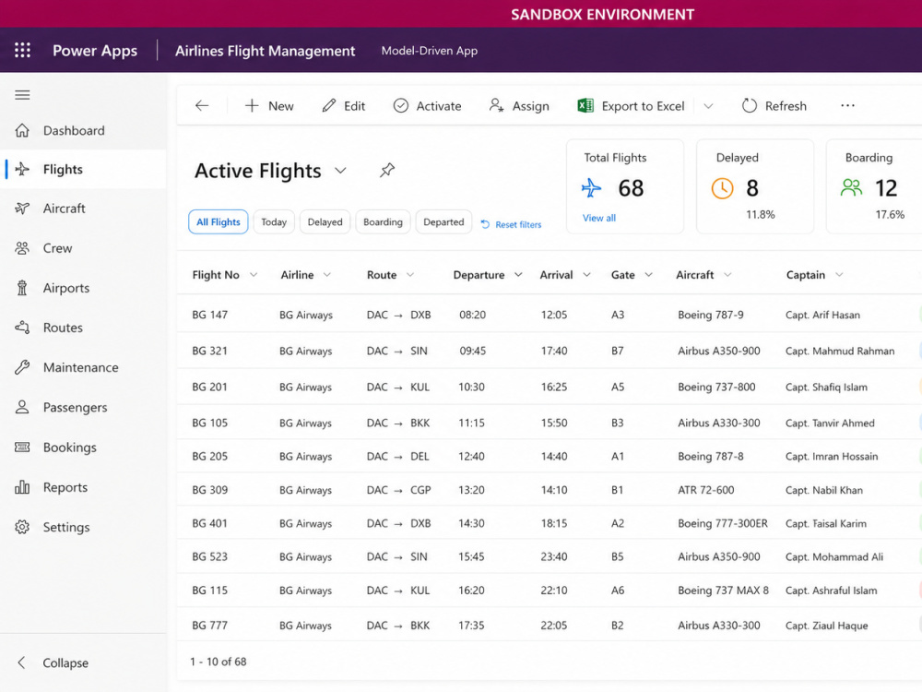Image resolution: width=922 pixels, height=692 pixels.
Task: Click Boeing 777-300ER aircraft cell
Action: click(x=723, y=523)
